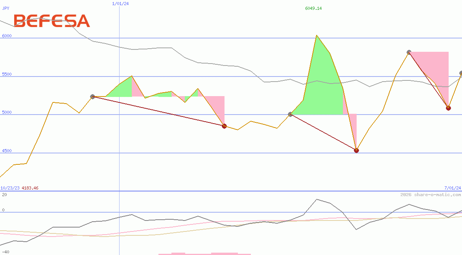Click the indicator panel's -40 axis label

tap(6, 252)
